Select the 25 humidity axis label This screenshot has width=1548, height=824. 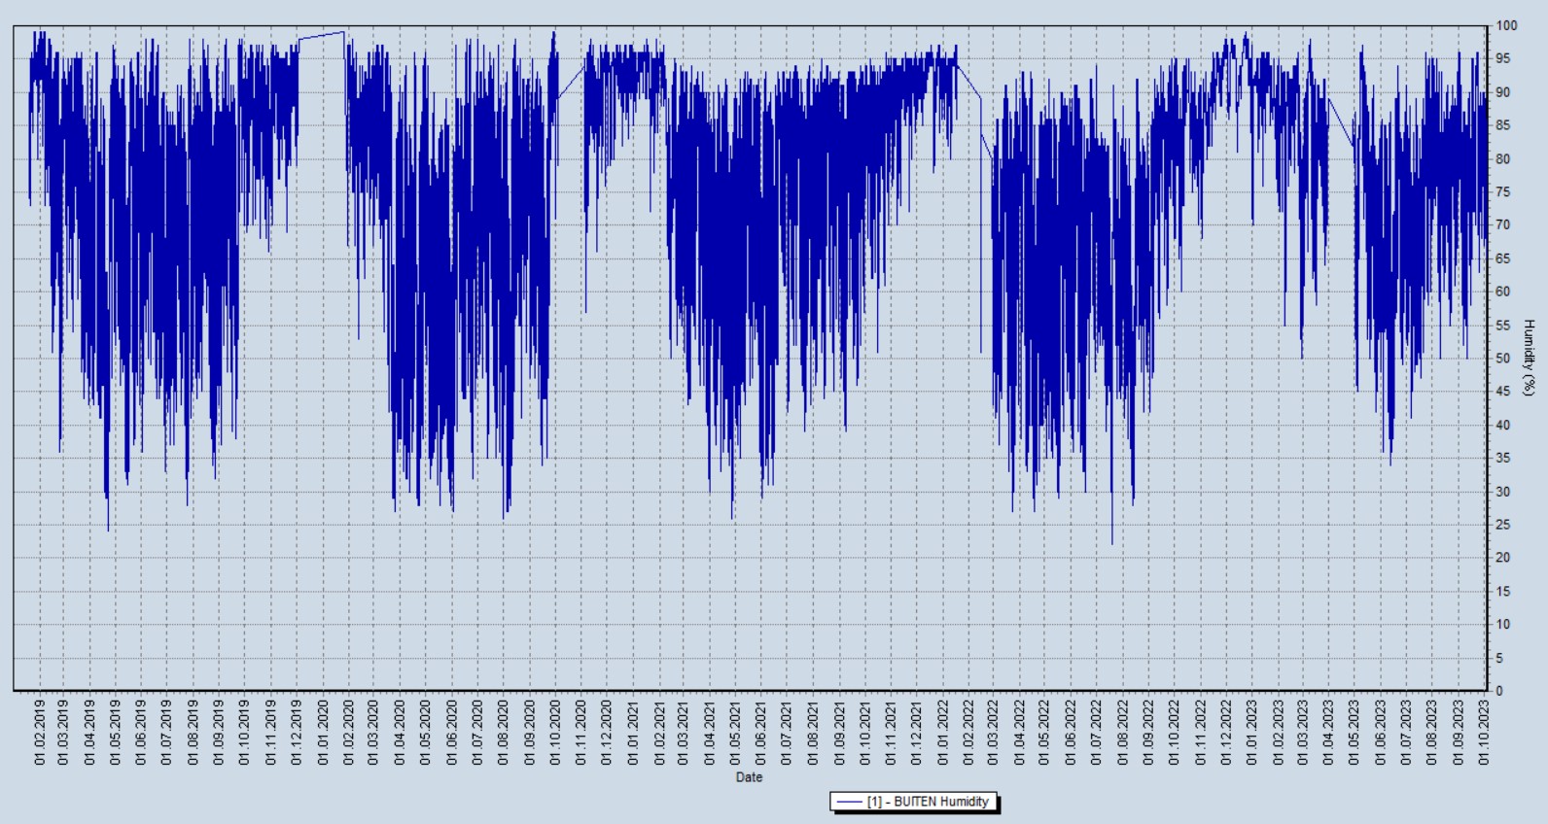click(1503, 525)
